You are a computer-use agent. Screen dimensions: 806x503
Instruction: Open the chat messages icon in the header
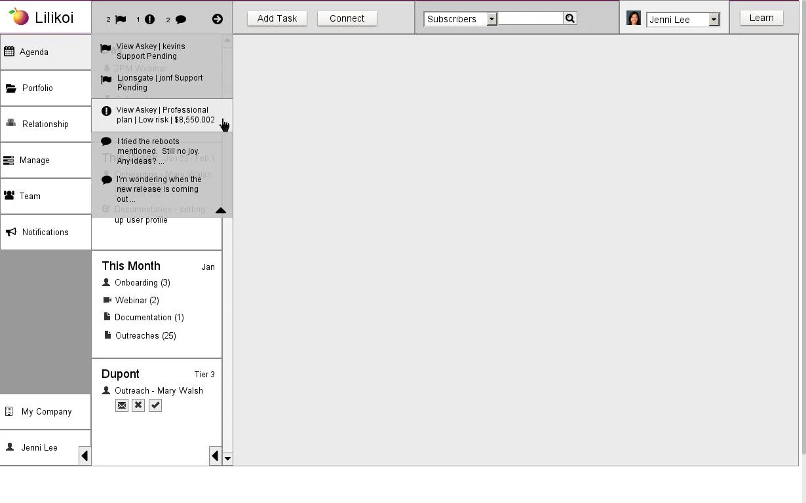(x=181, y=19)
